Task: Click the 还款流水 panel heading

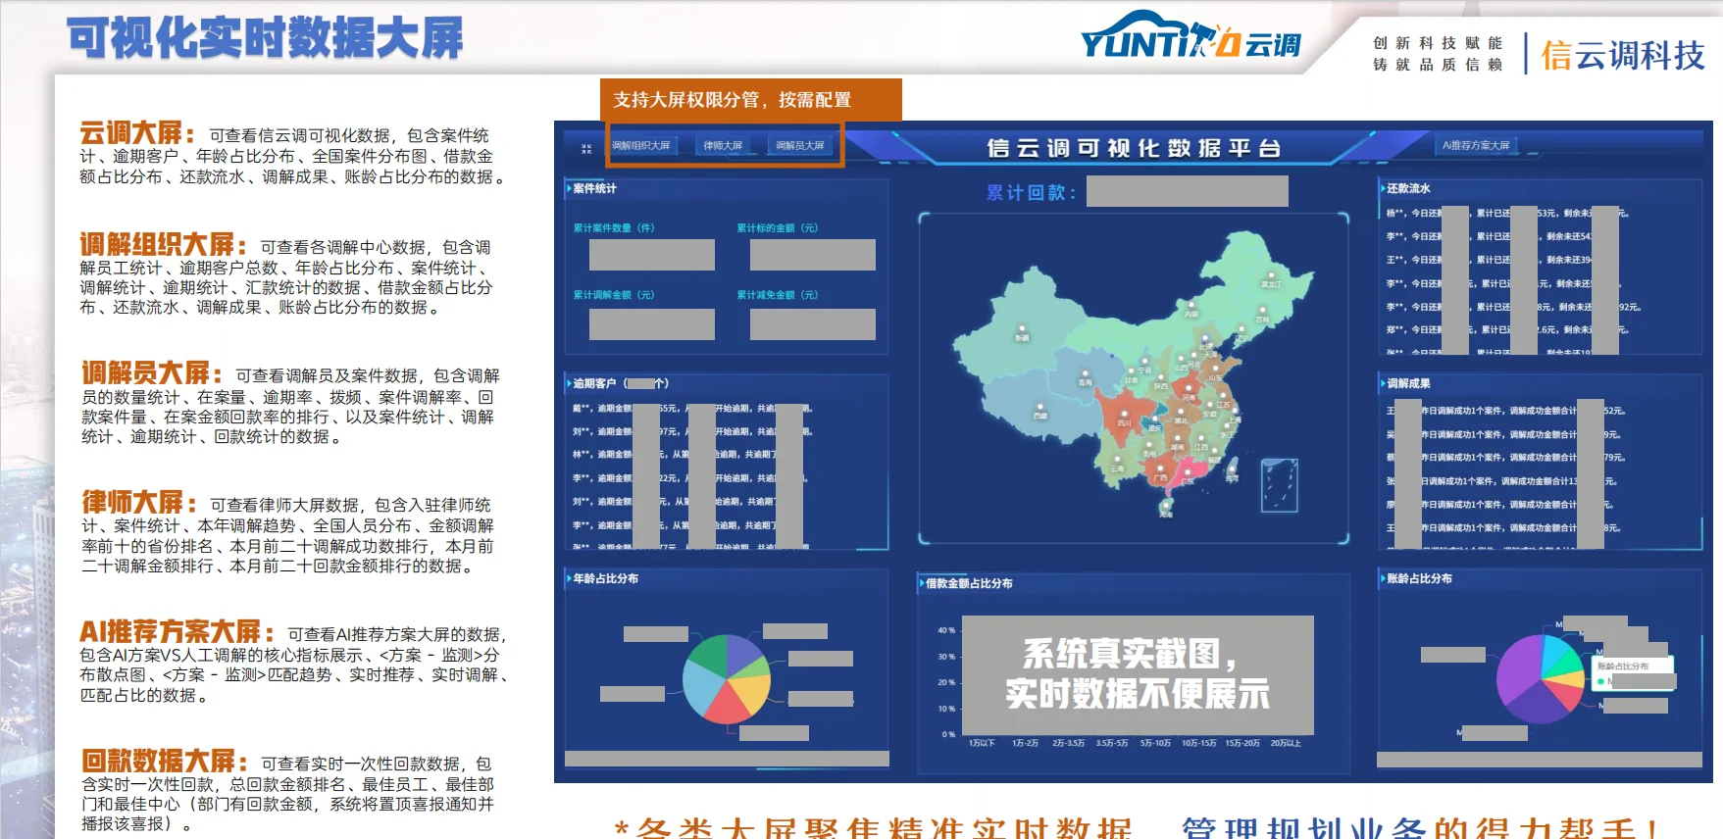Action: (x=1408, y=188)
